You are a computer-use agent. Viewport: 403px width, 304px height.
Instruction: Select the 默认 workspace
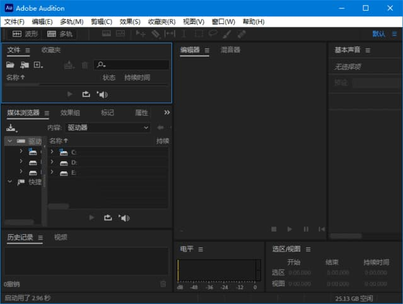click(x=378, y=34)
